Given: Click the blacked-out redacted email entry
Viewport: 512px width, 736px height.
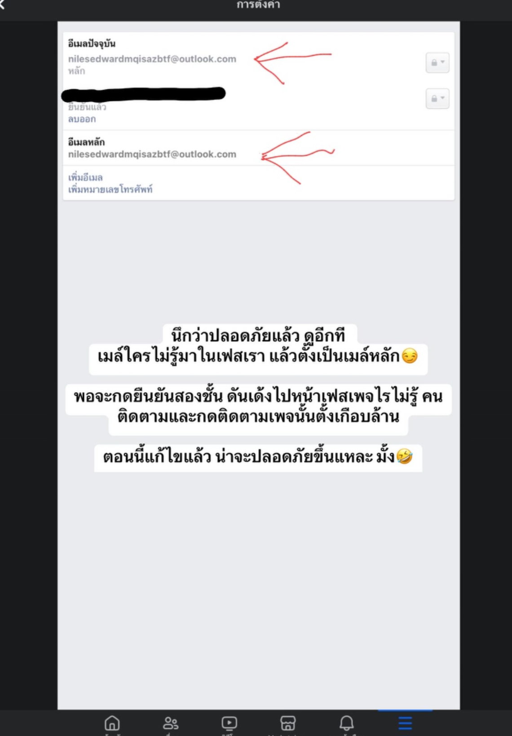Looking at the screenshot, I should [143, 94].
